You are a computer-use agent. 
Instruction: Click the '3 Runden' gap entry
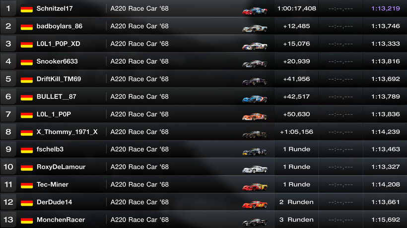296,220
